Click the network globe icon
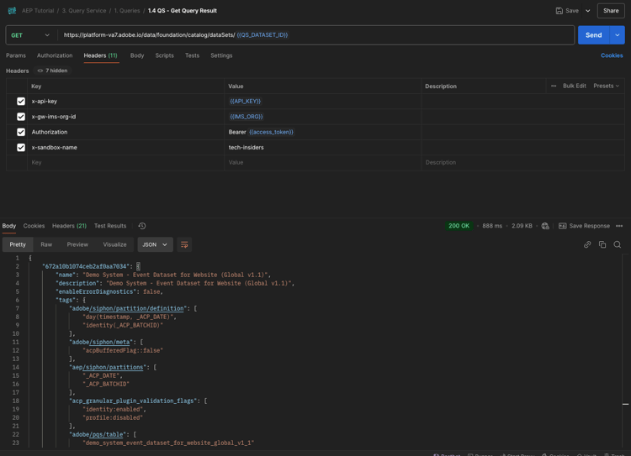This screenshot has width=631, height=456. [x=545, y=226]
